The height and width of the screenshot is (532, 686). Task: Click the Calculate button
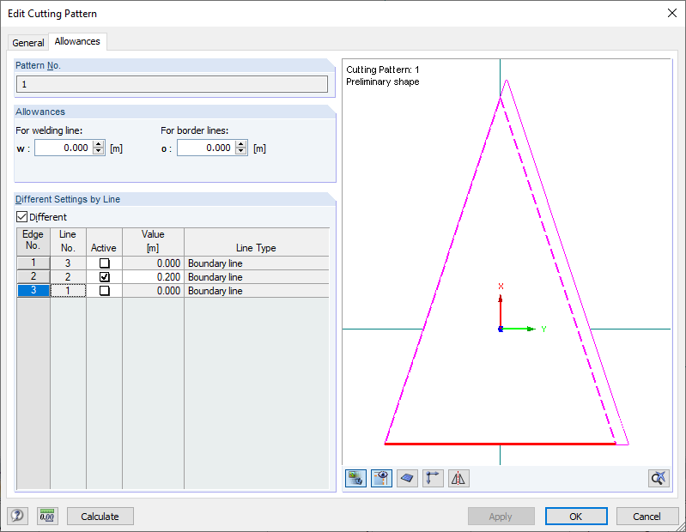click(100, 517)
